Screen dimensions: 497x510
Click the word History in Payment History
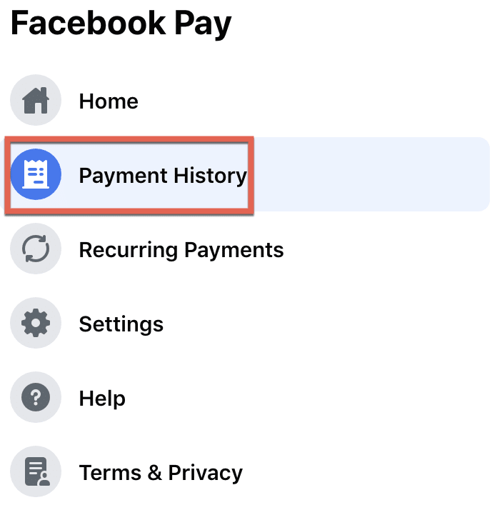click(x=211, y=176)
